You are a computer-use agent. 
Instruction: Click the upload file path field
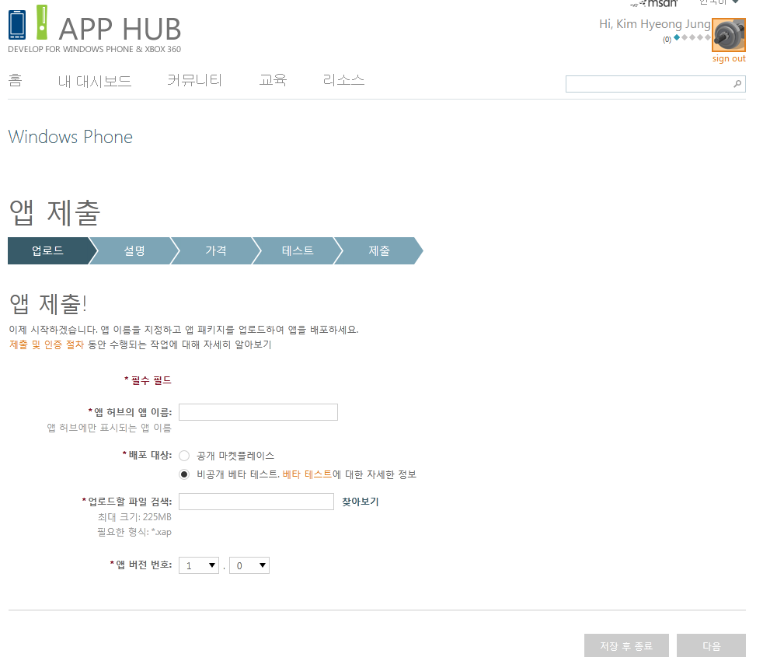point(256,502)
